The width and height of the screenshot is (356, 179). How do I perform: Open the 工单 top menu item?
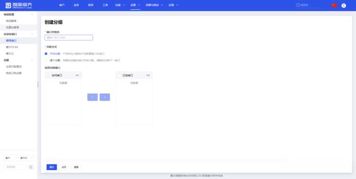[x=105, y=5]
